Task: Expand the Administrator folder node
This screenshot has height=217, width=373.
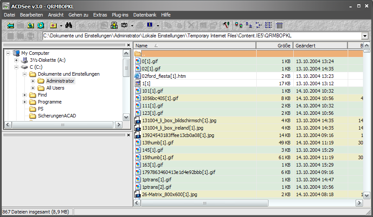Action: coord(33,81)
